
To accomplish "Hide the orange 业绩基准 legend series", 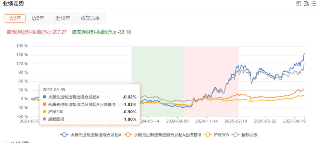I will click(163, 135).
